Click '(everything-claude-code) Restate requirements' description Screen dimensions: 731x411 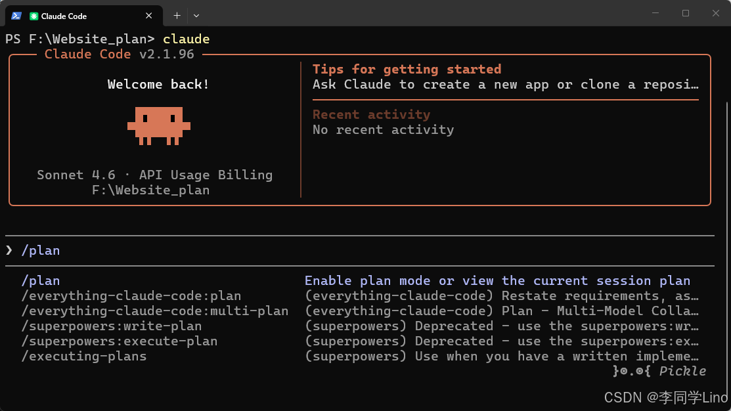pos(502,296)
